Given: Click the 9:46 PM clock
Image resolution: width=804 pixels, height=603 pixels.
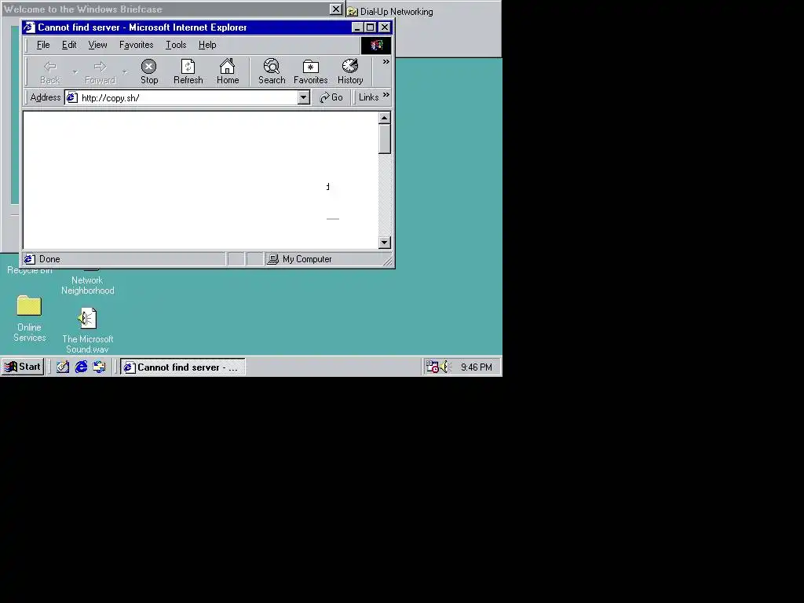Looking at the screenshot, I should click(477, 367).
